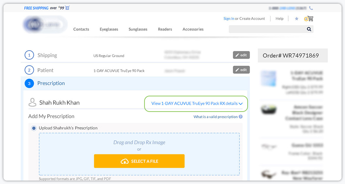Edit the Patient step
The width and height of the screenshot is (345, 184).
[x=241, y=70]
